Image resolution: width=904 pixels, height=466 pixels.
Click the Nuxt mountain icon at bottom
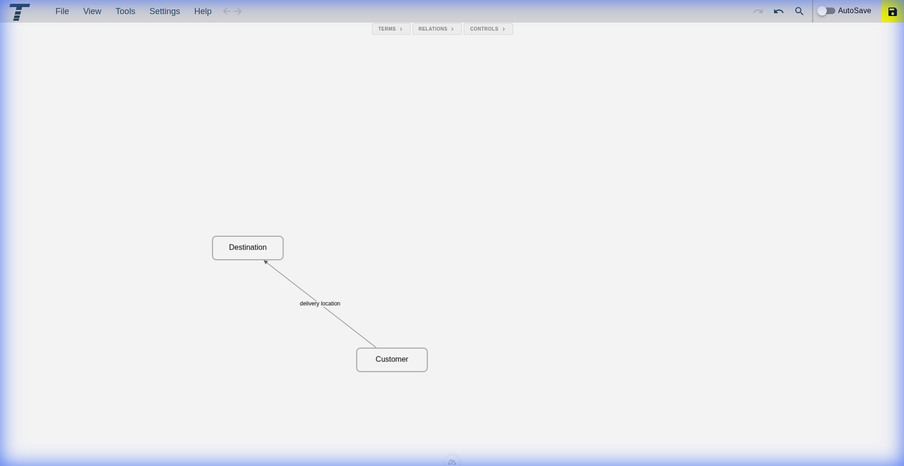(452, 462)
